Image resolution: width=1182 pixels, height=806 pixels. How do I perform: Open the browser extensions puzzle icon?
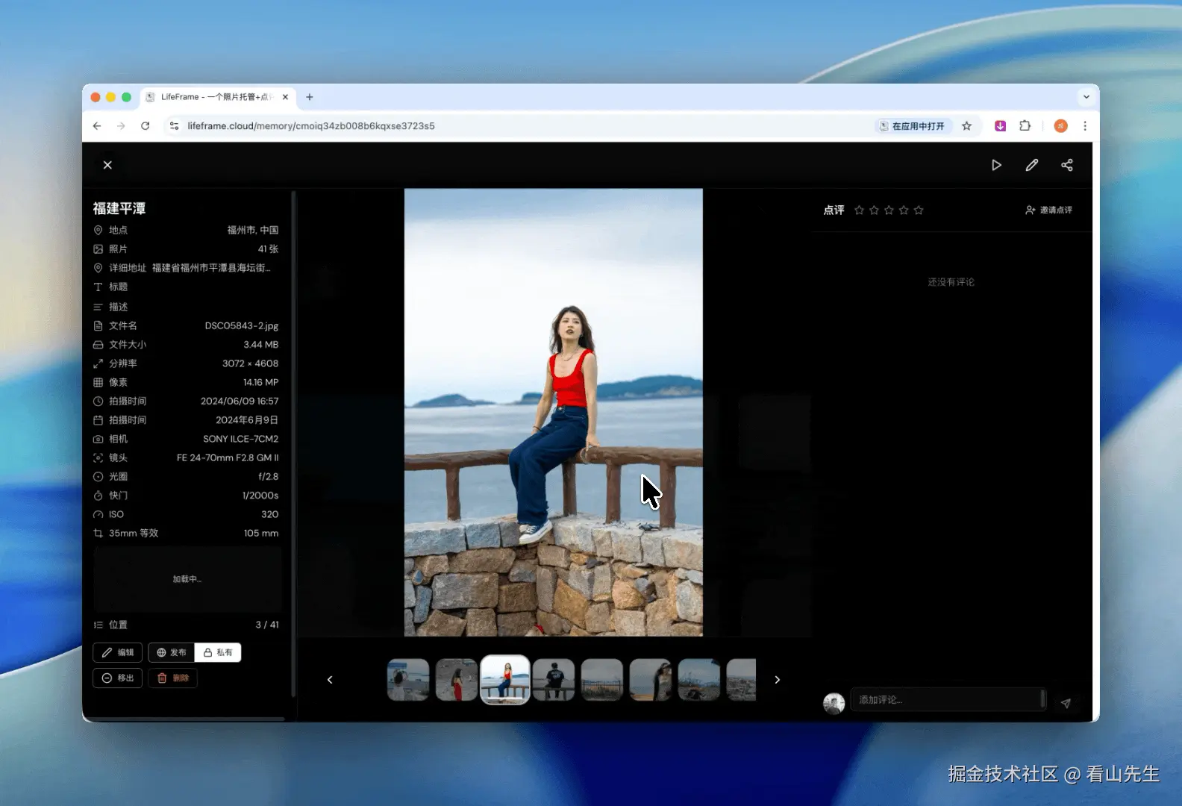1025,126
